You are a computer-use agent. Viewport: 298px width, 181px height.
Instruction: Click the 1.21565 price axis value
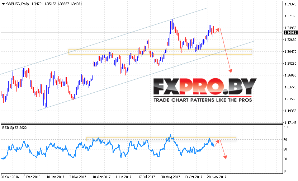point(290,99)
